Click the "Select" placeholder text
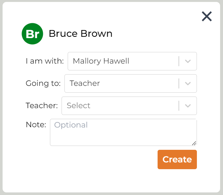 coord(78,106)
